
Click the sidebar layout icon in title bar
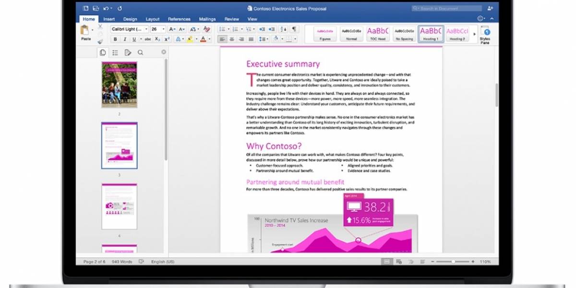tap(85, 8)
